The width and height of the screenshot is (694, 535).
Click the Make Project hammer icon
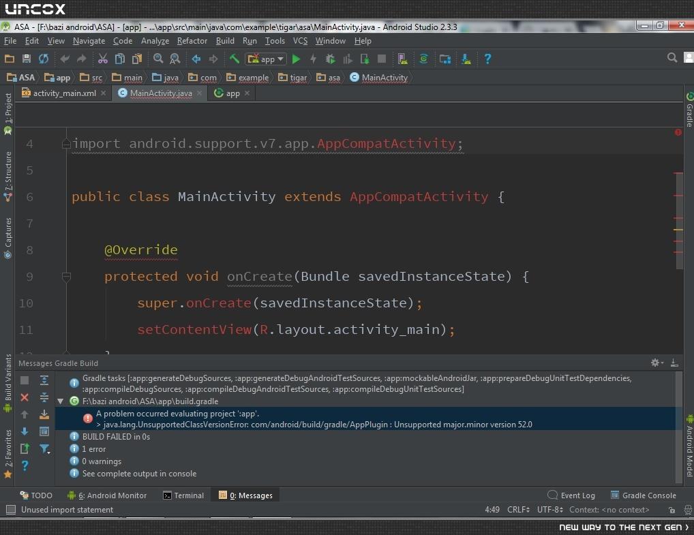click(x=235, y=59)
